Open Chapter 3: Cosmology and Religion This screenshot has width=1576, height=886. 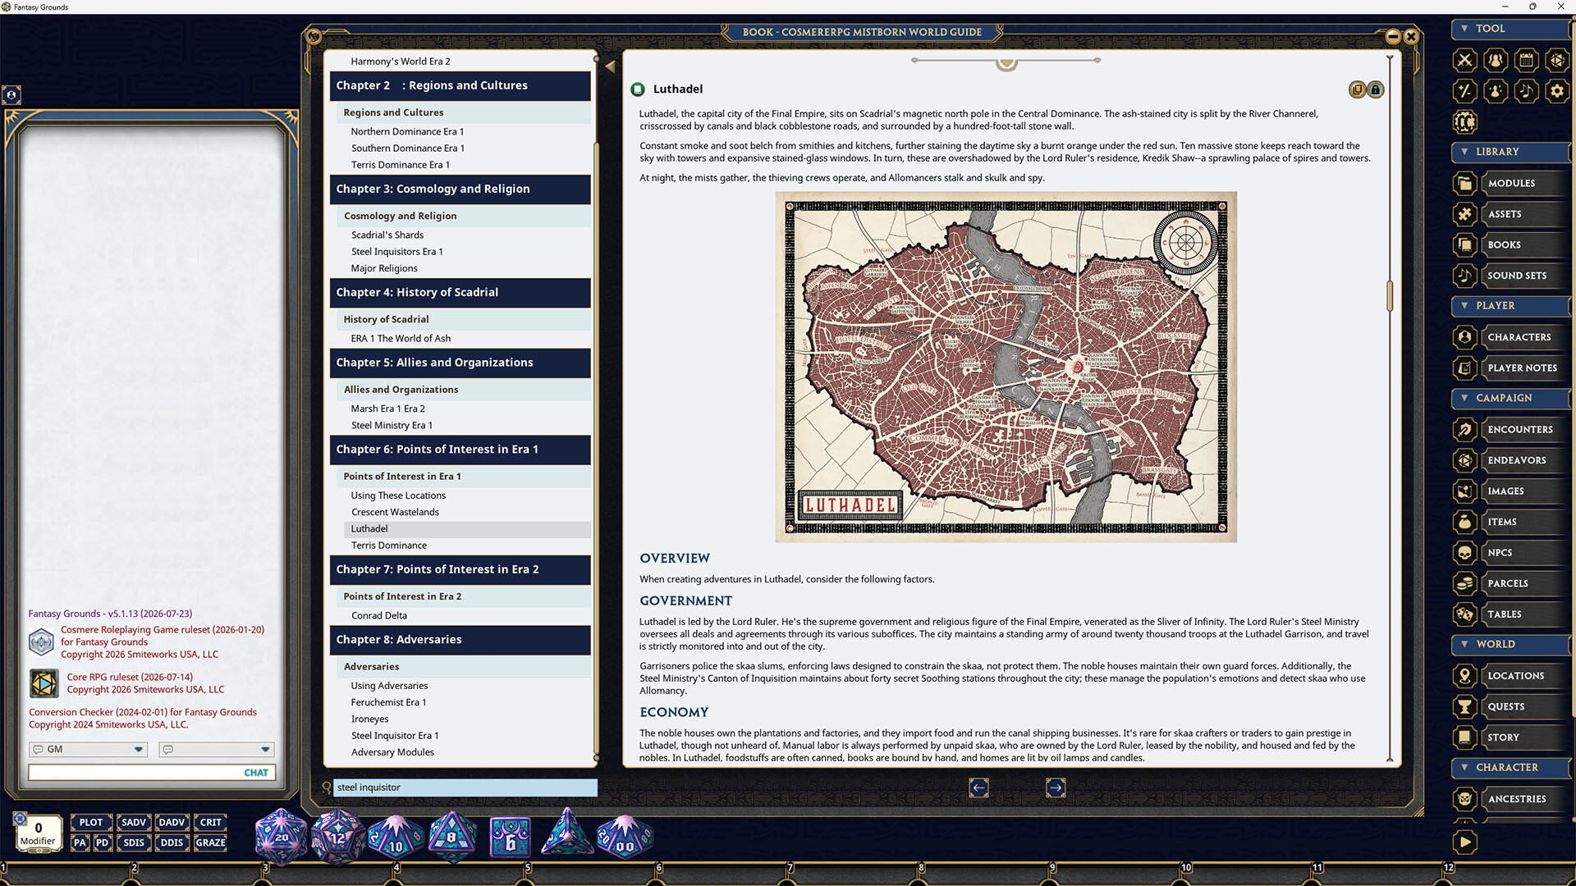pos(460,190)
